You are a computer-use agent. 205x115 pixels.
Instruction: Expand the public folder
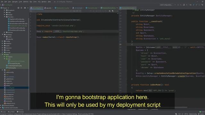[3, 46]
